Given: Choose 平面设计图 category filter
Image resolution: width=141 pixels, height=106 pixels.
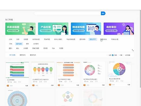Looking at the screenshot, I should (x=115, y=39).
